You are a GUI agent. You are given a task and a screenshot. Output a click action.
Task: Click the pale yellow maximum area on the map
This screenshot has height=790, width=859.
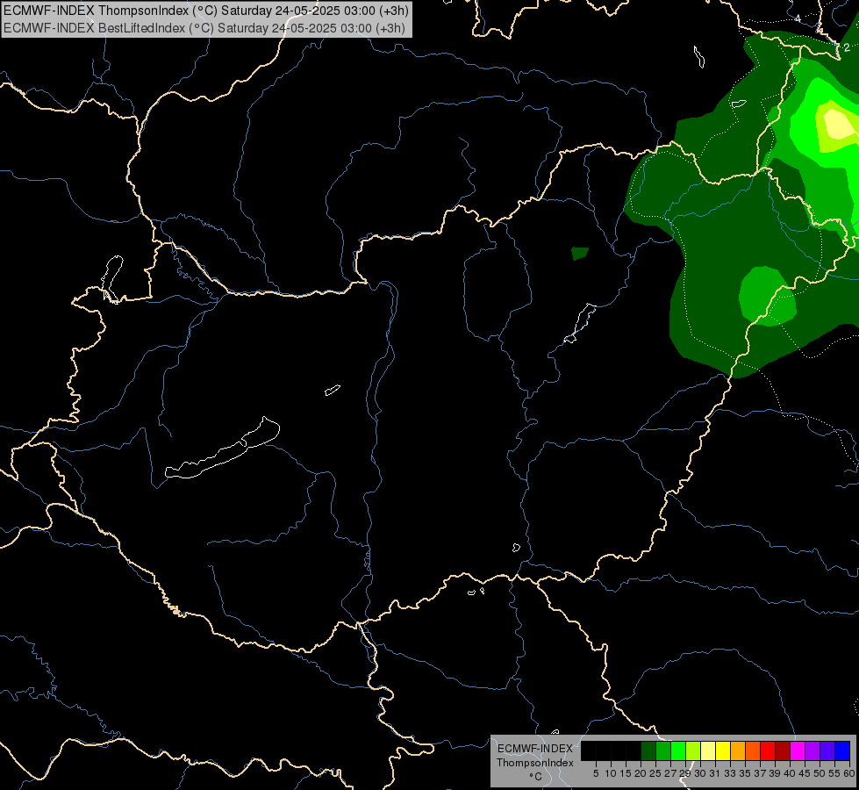click(836, 124)
